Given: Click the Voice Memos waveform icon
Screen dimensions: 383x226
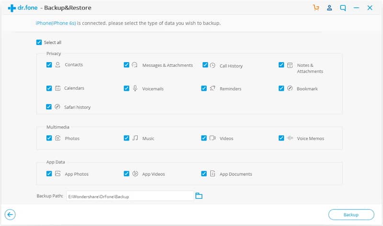Looking at the screenshot, I should tap(290, 138).
